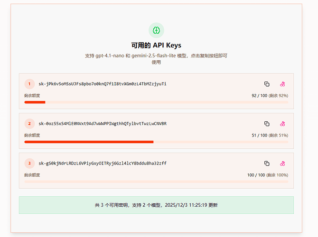Viewport: 318px width, 237px height.
Task: Click the pink cherry icon for key 3
Action: 282,164
